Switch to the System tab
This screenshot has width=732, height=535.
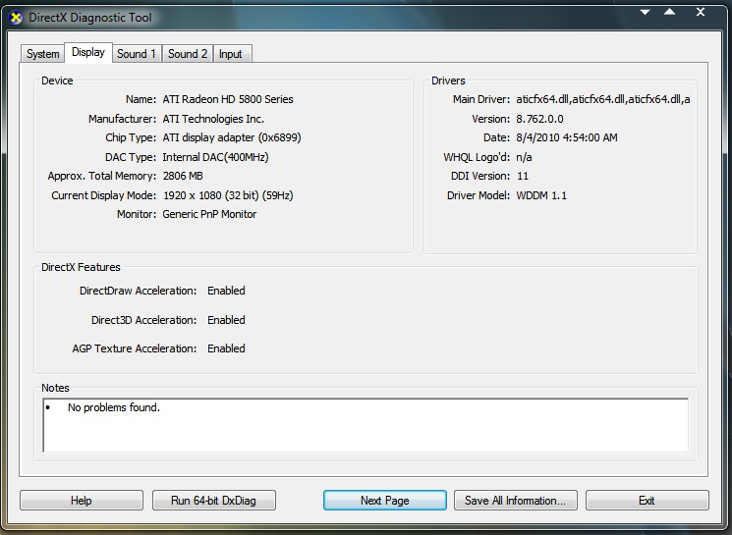click(x=42, y=54)
